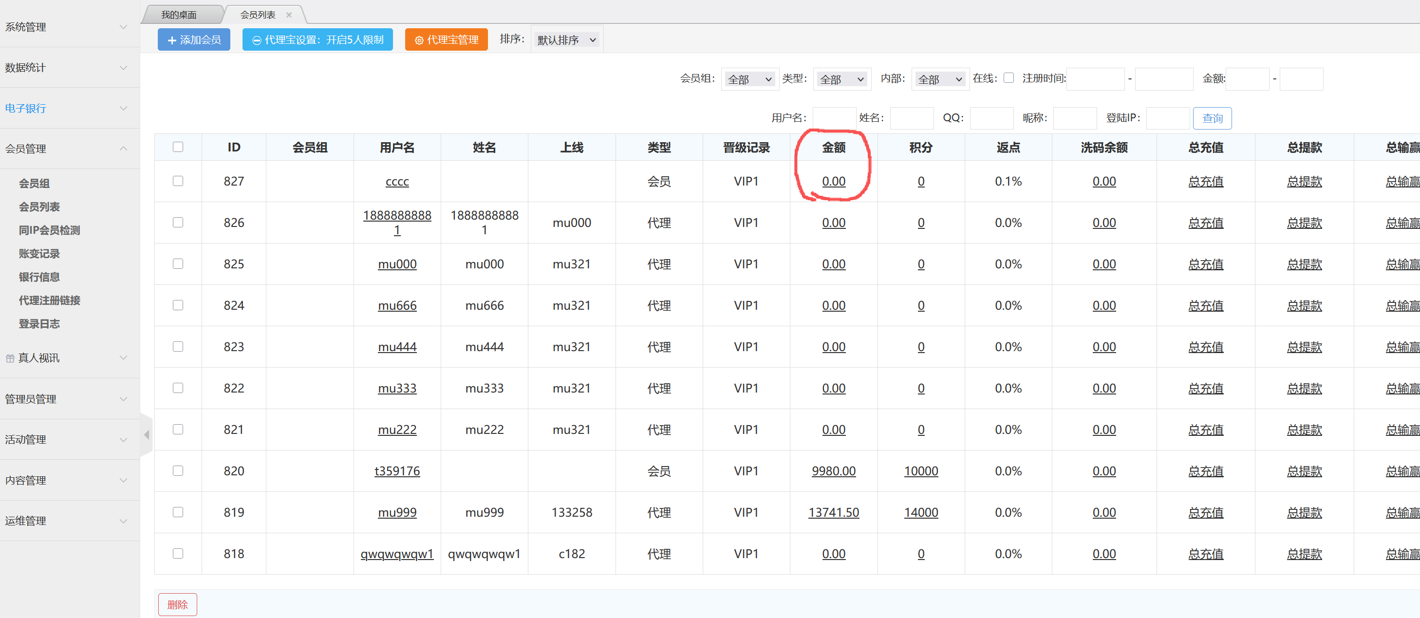This screenshot has height=618, width=1420.
Task: Switch to the 我的桌面 tab
Action: pos(179,14)
